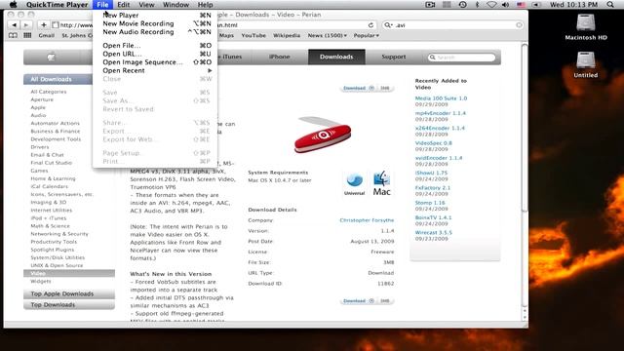Select Widgets category in sidebar

coord(41,281)
